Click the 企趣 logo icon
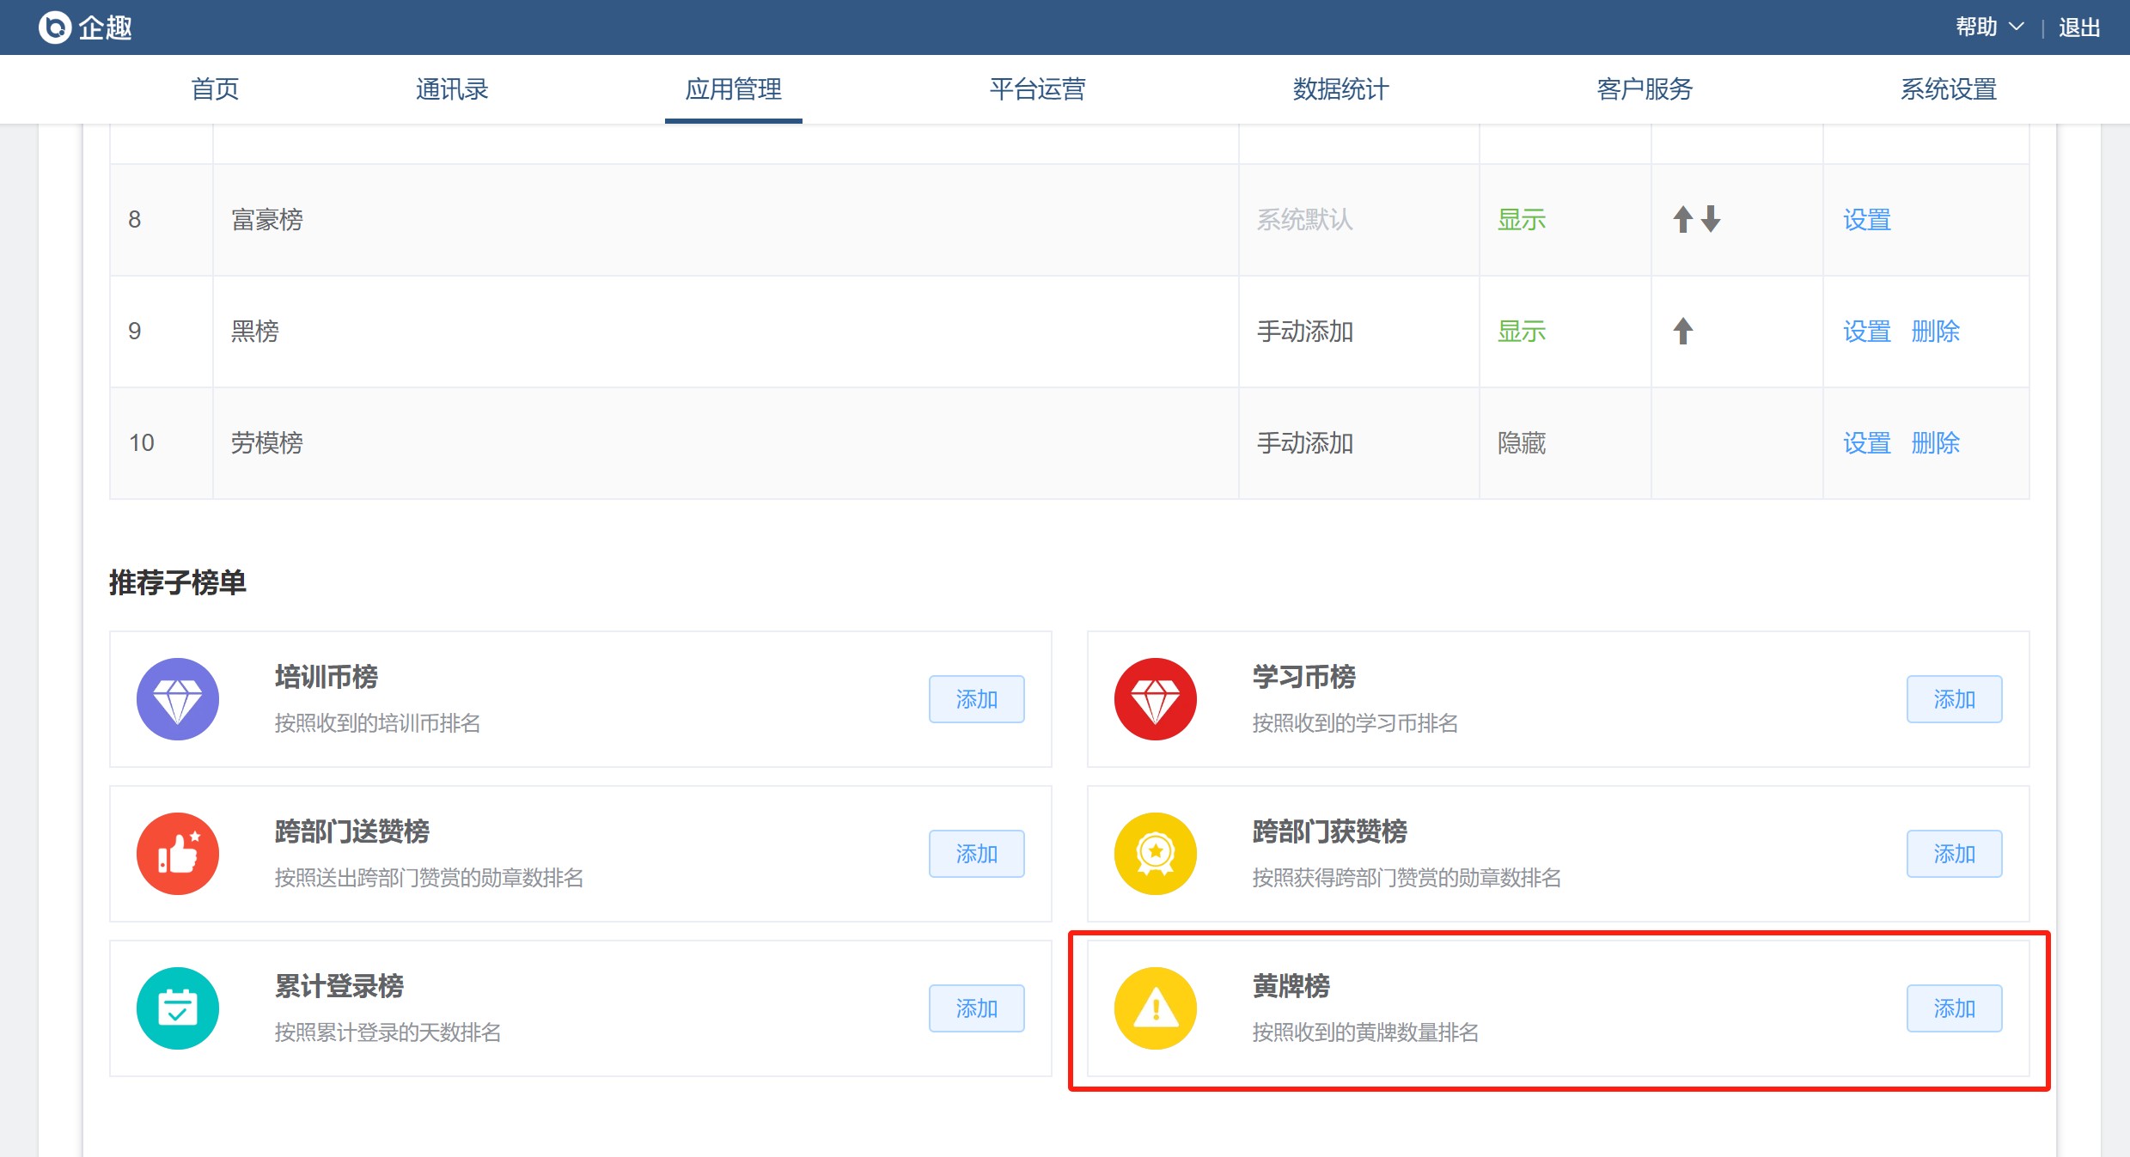The width and height of the screenshot is (2130, 1157). pyautogui.click(x=55, y=27)
